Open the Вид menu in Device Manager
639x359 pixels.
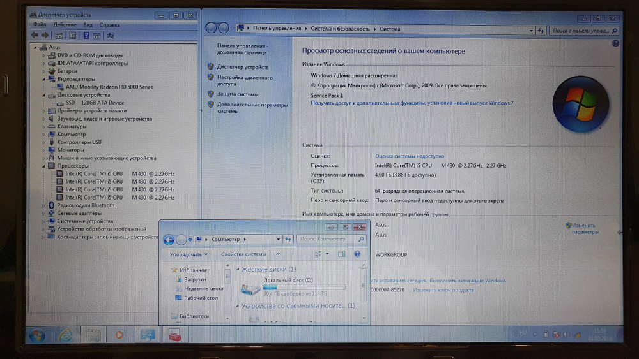(x=88, y=24)
